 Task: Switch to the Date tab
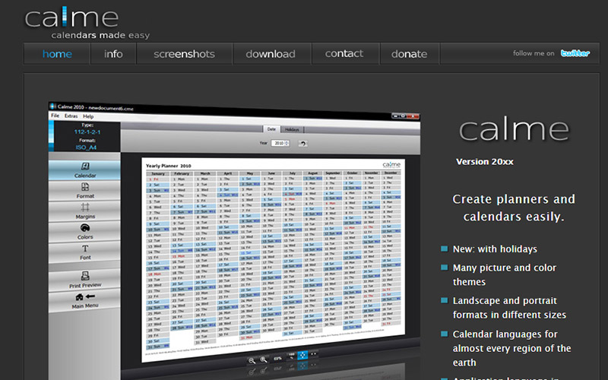[271, 129]
